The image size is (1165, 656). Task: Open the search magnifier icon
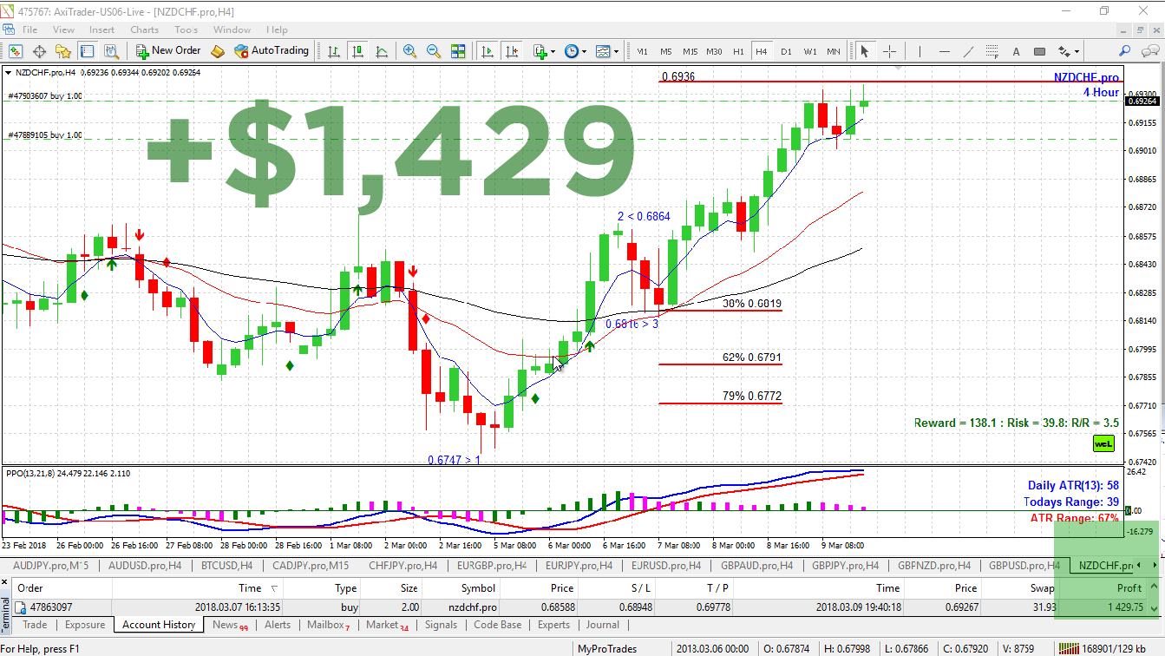[x=1124, y=51]
